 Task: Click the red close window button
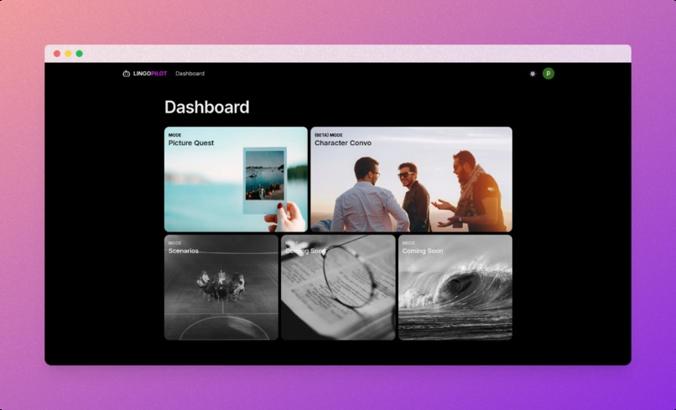tap(57, 54)
